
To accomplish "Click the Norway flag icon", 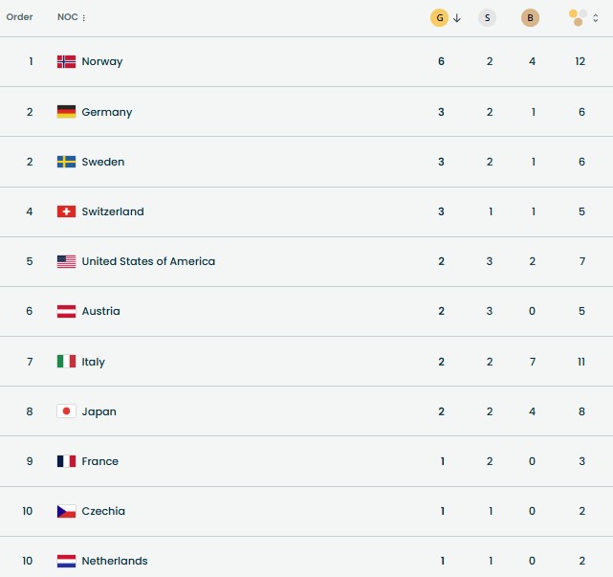I will (x=66, y=61).
